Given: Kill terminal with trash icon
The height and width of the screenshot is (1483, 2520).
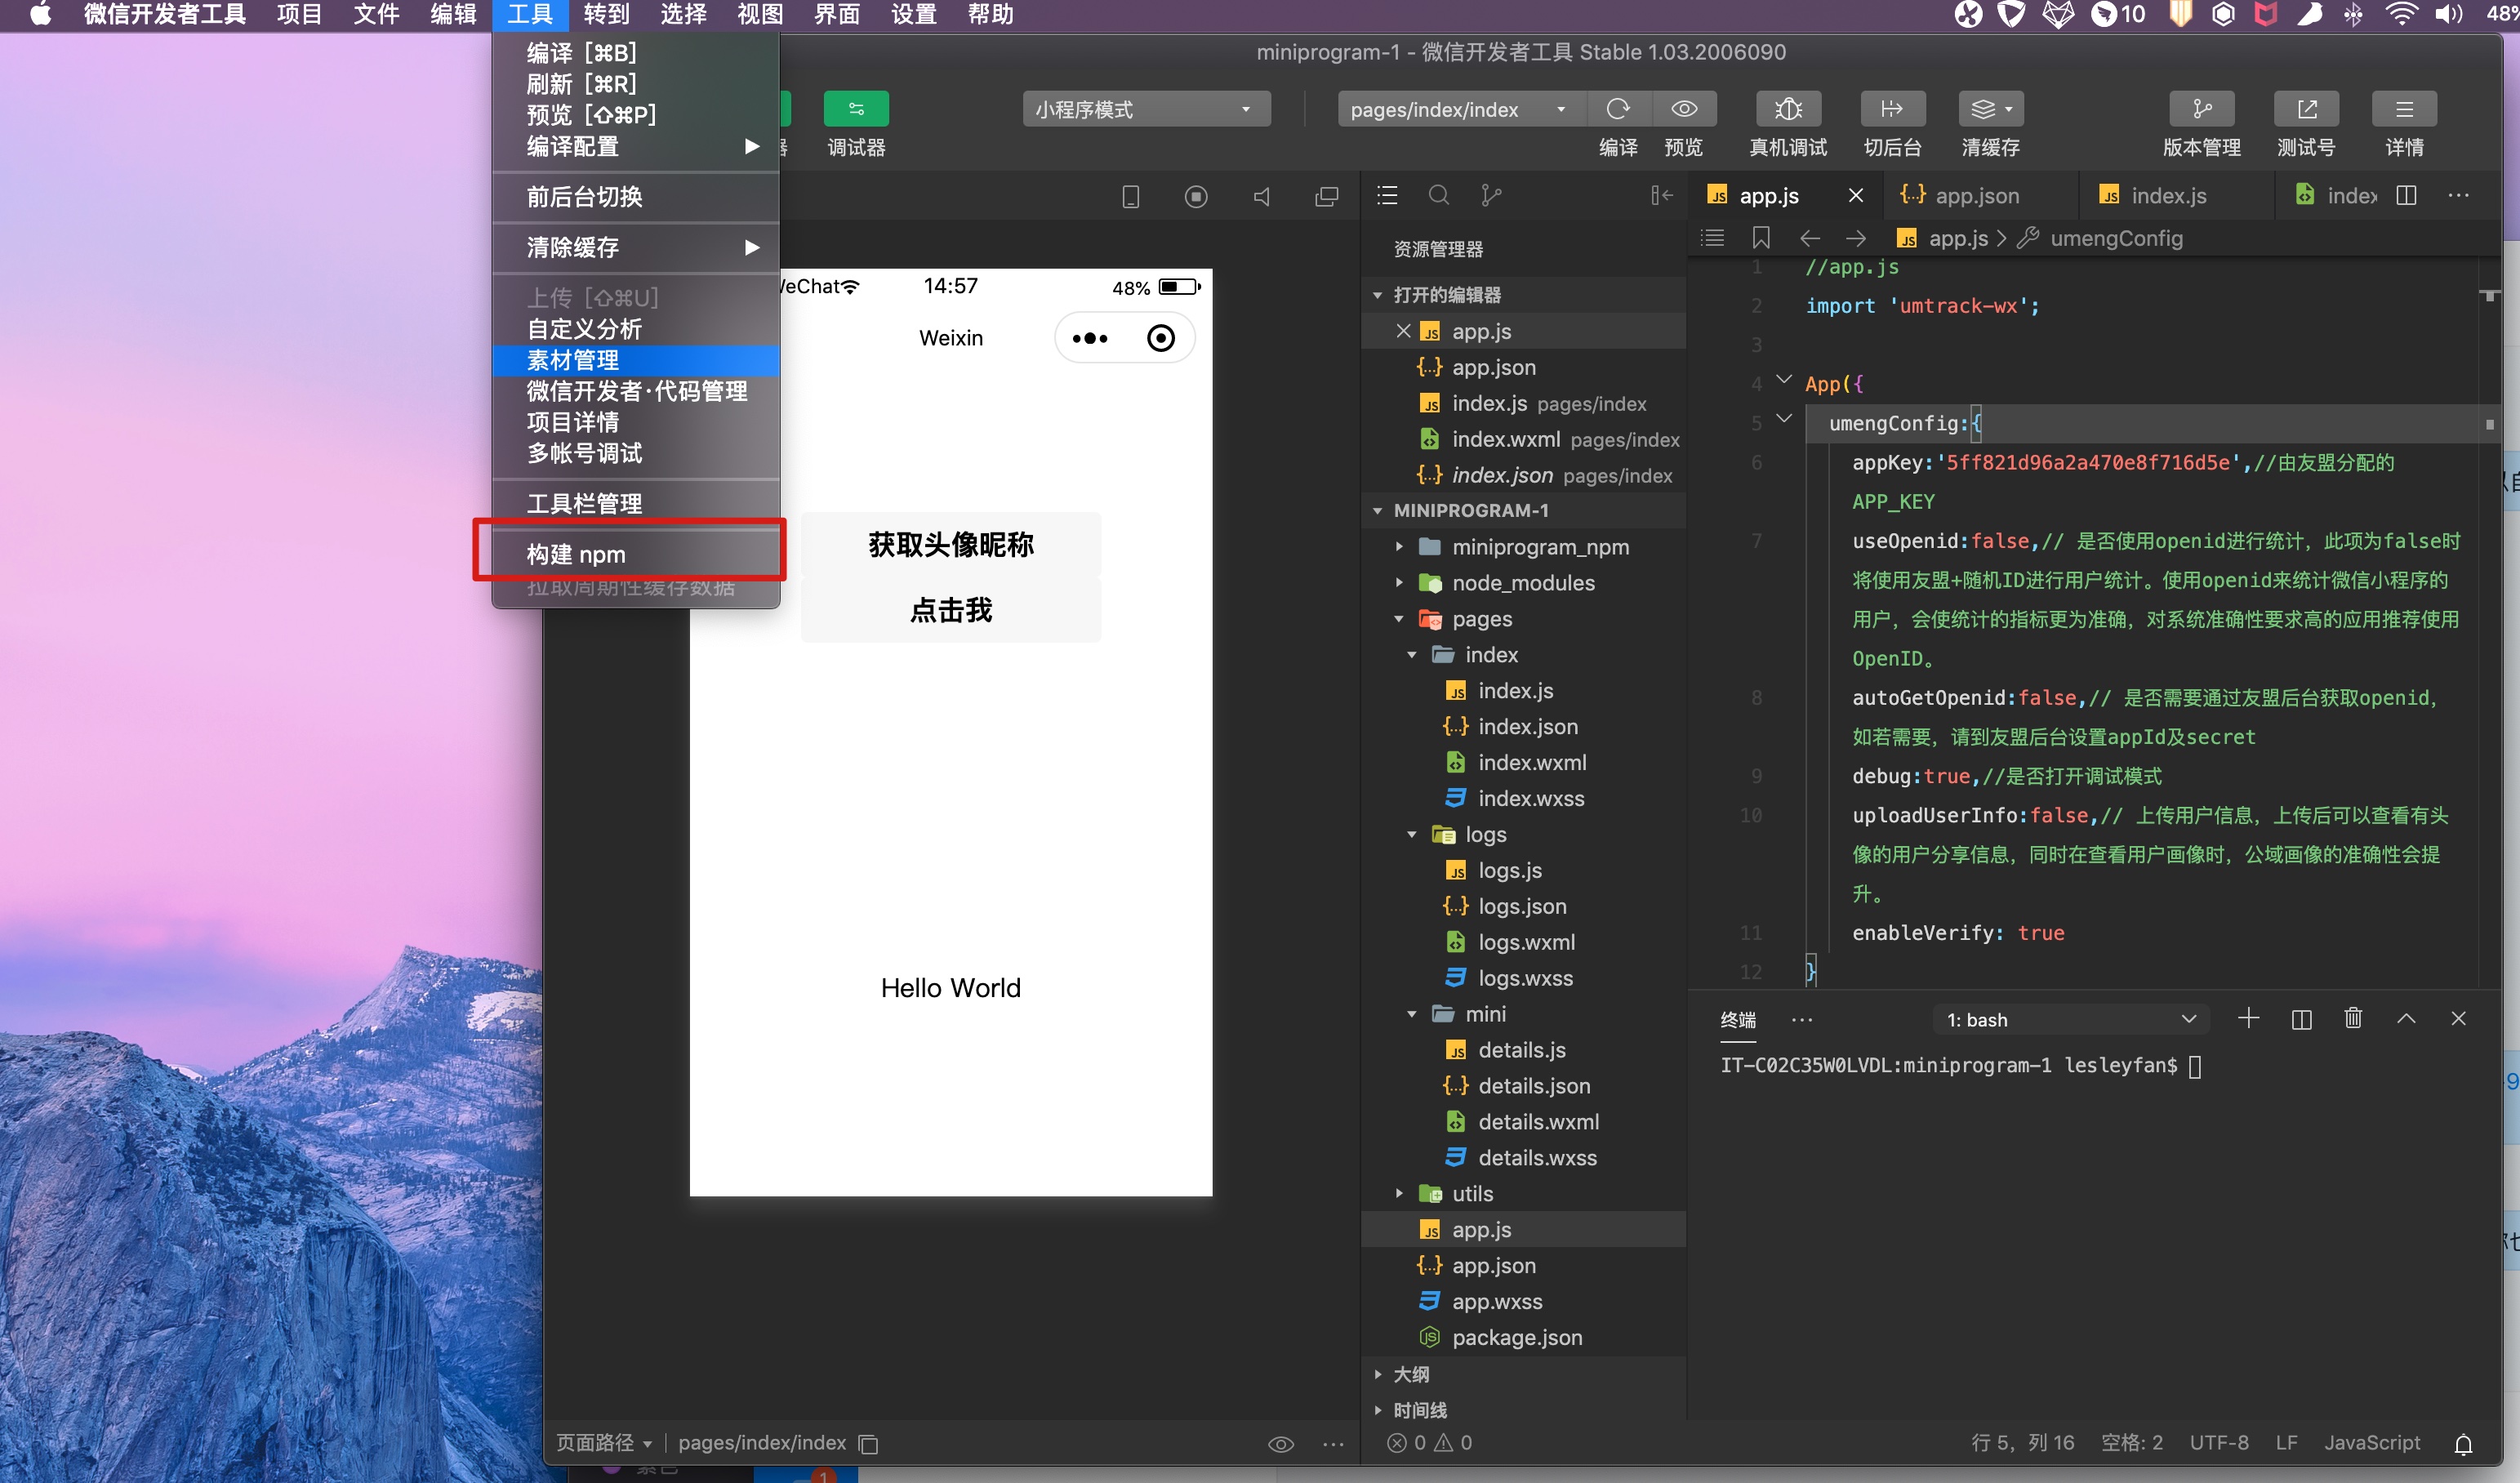Looking at the screenshot, I should coord(2353,1018).
